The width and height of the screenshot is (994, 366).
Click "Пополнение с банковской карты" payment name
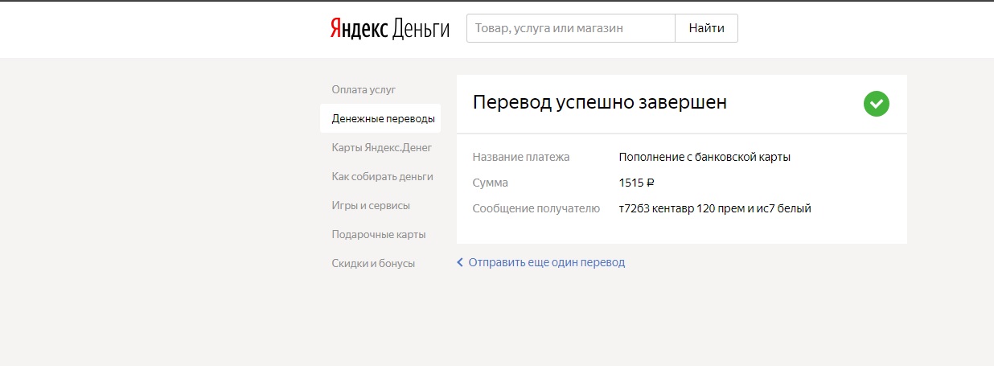click(704, 157)
